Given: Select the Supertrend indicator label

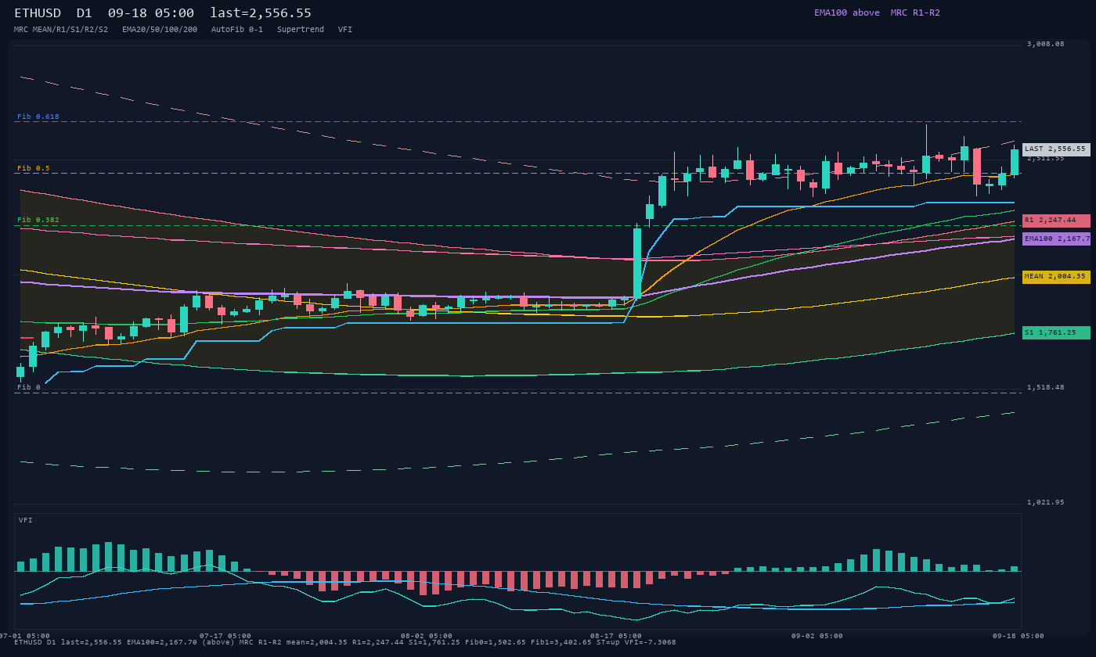Looking at the screenshot, I should point(301,30).
